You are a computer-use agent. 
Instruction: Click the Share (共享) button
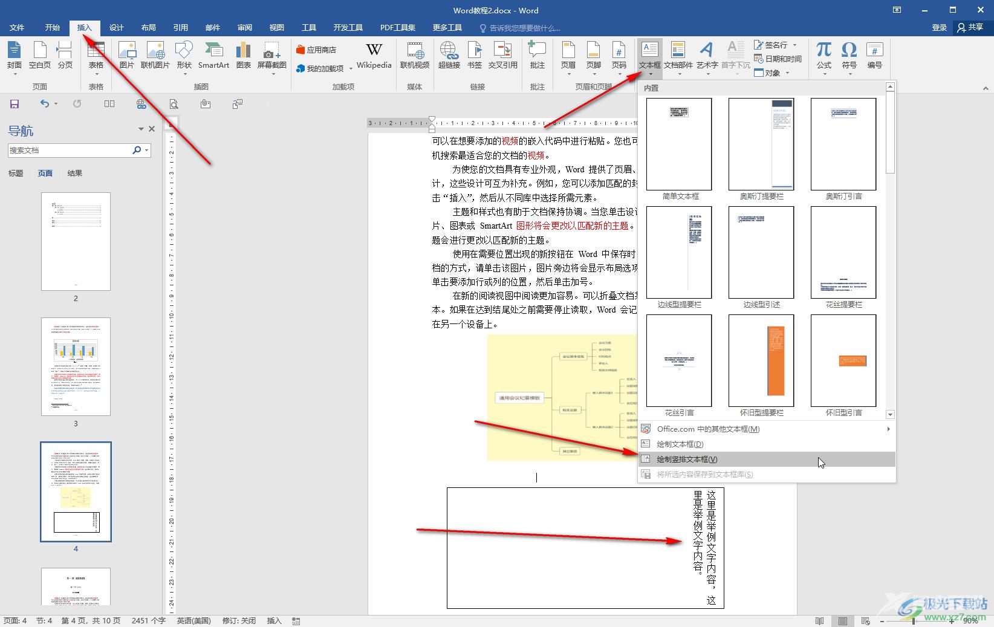click(970, 28)
